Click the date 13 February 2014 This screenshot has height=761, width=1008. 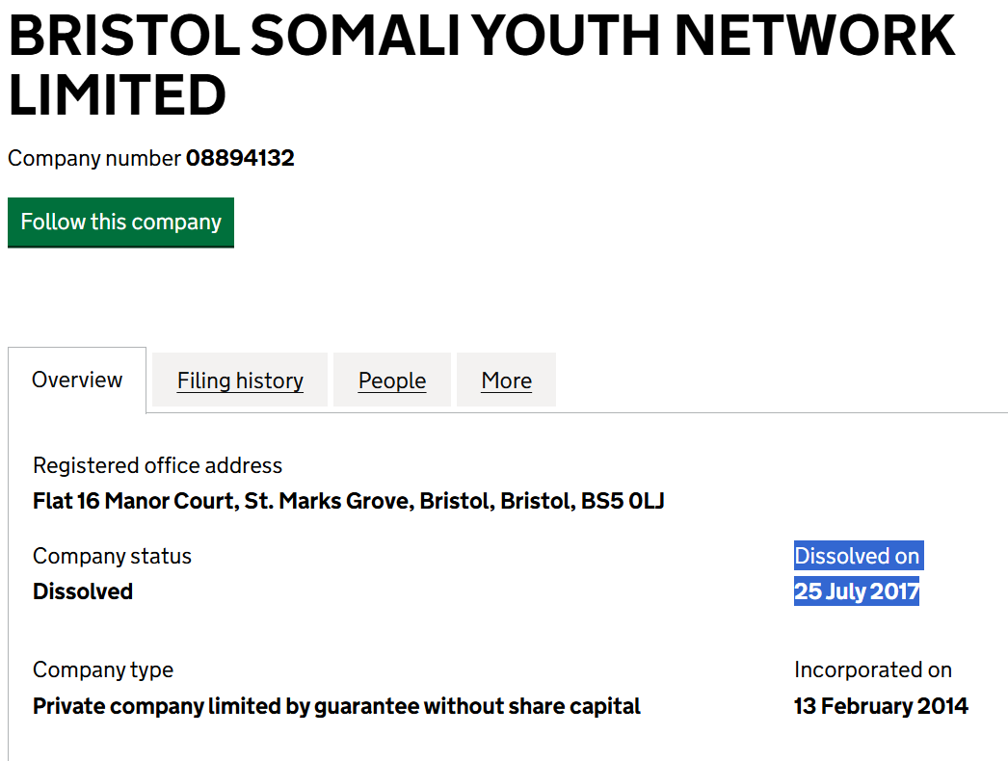pos(880,706)
